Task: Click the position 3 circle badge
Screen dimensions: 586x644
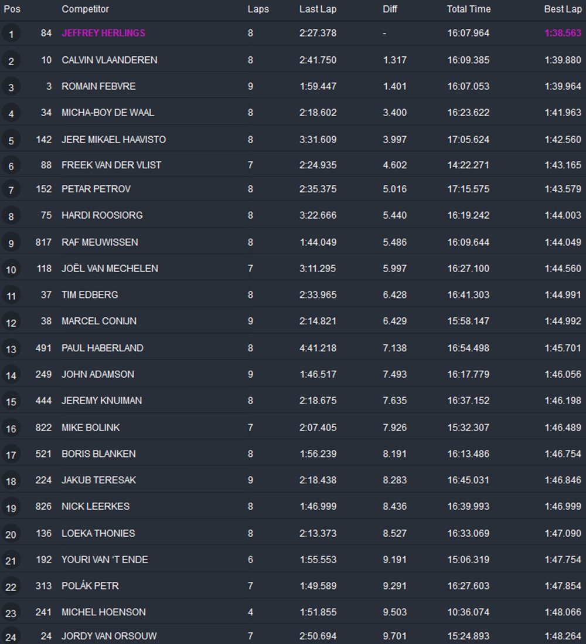Action: click(x=11, y=87)
